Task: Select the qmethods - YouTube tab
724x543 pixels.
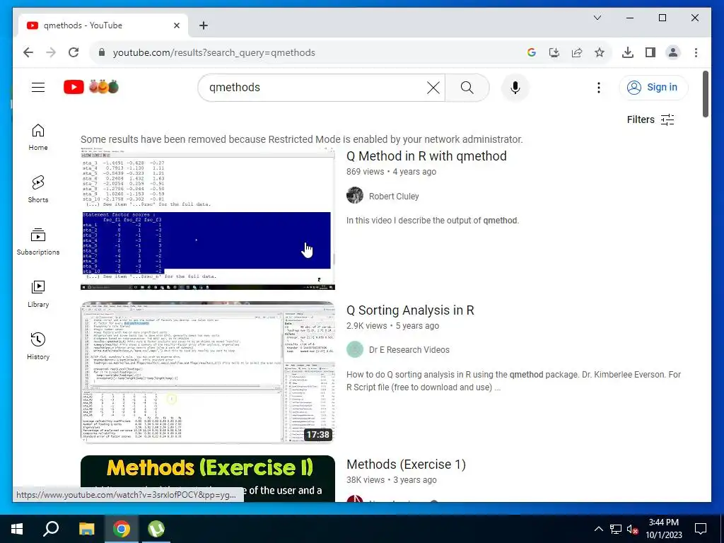Action: pos(103,25)
